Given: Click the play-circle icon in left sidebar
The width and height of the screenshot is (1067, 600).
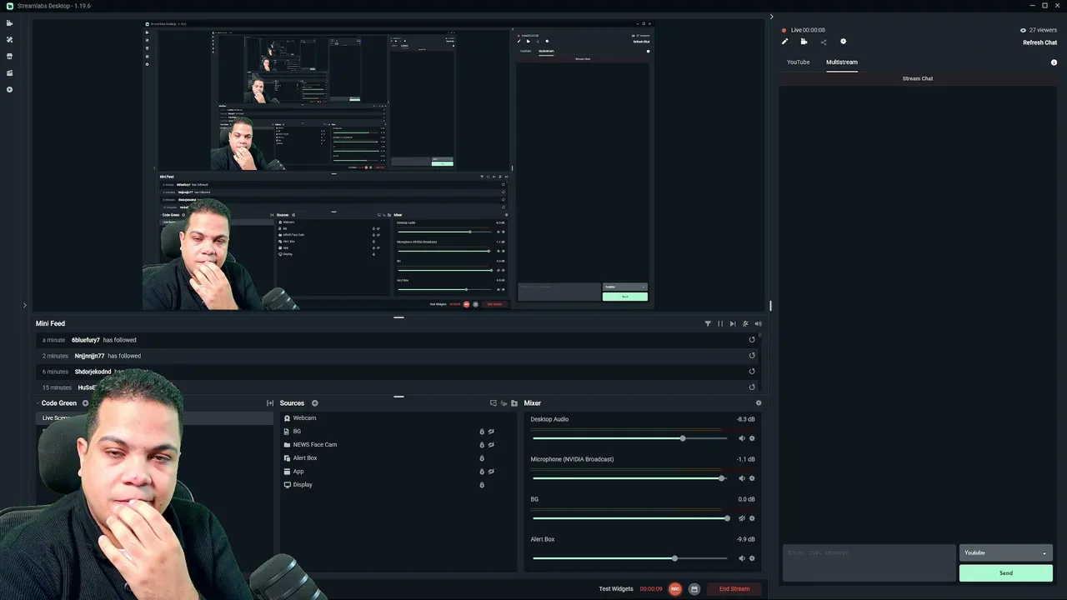Looking at the screenshot, I should [10, 89].
